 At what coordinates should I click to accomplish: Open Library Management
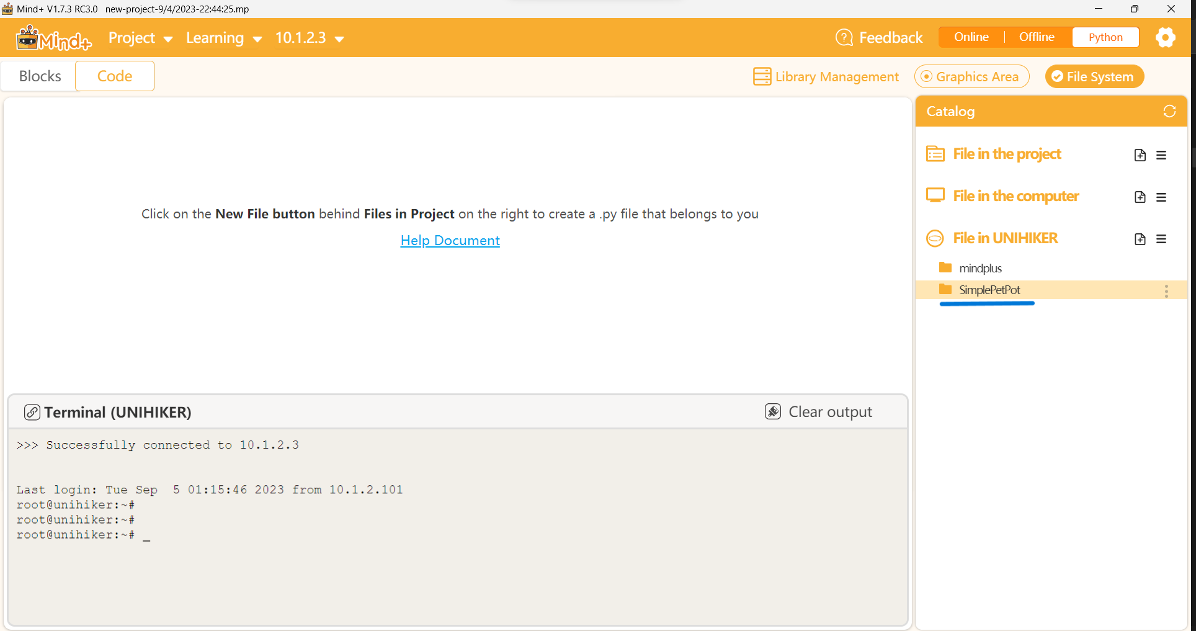(x=825, y=76)
